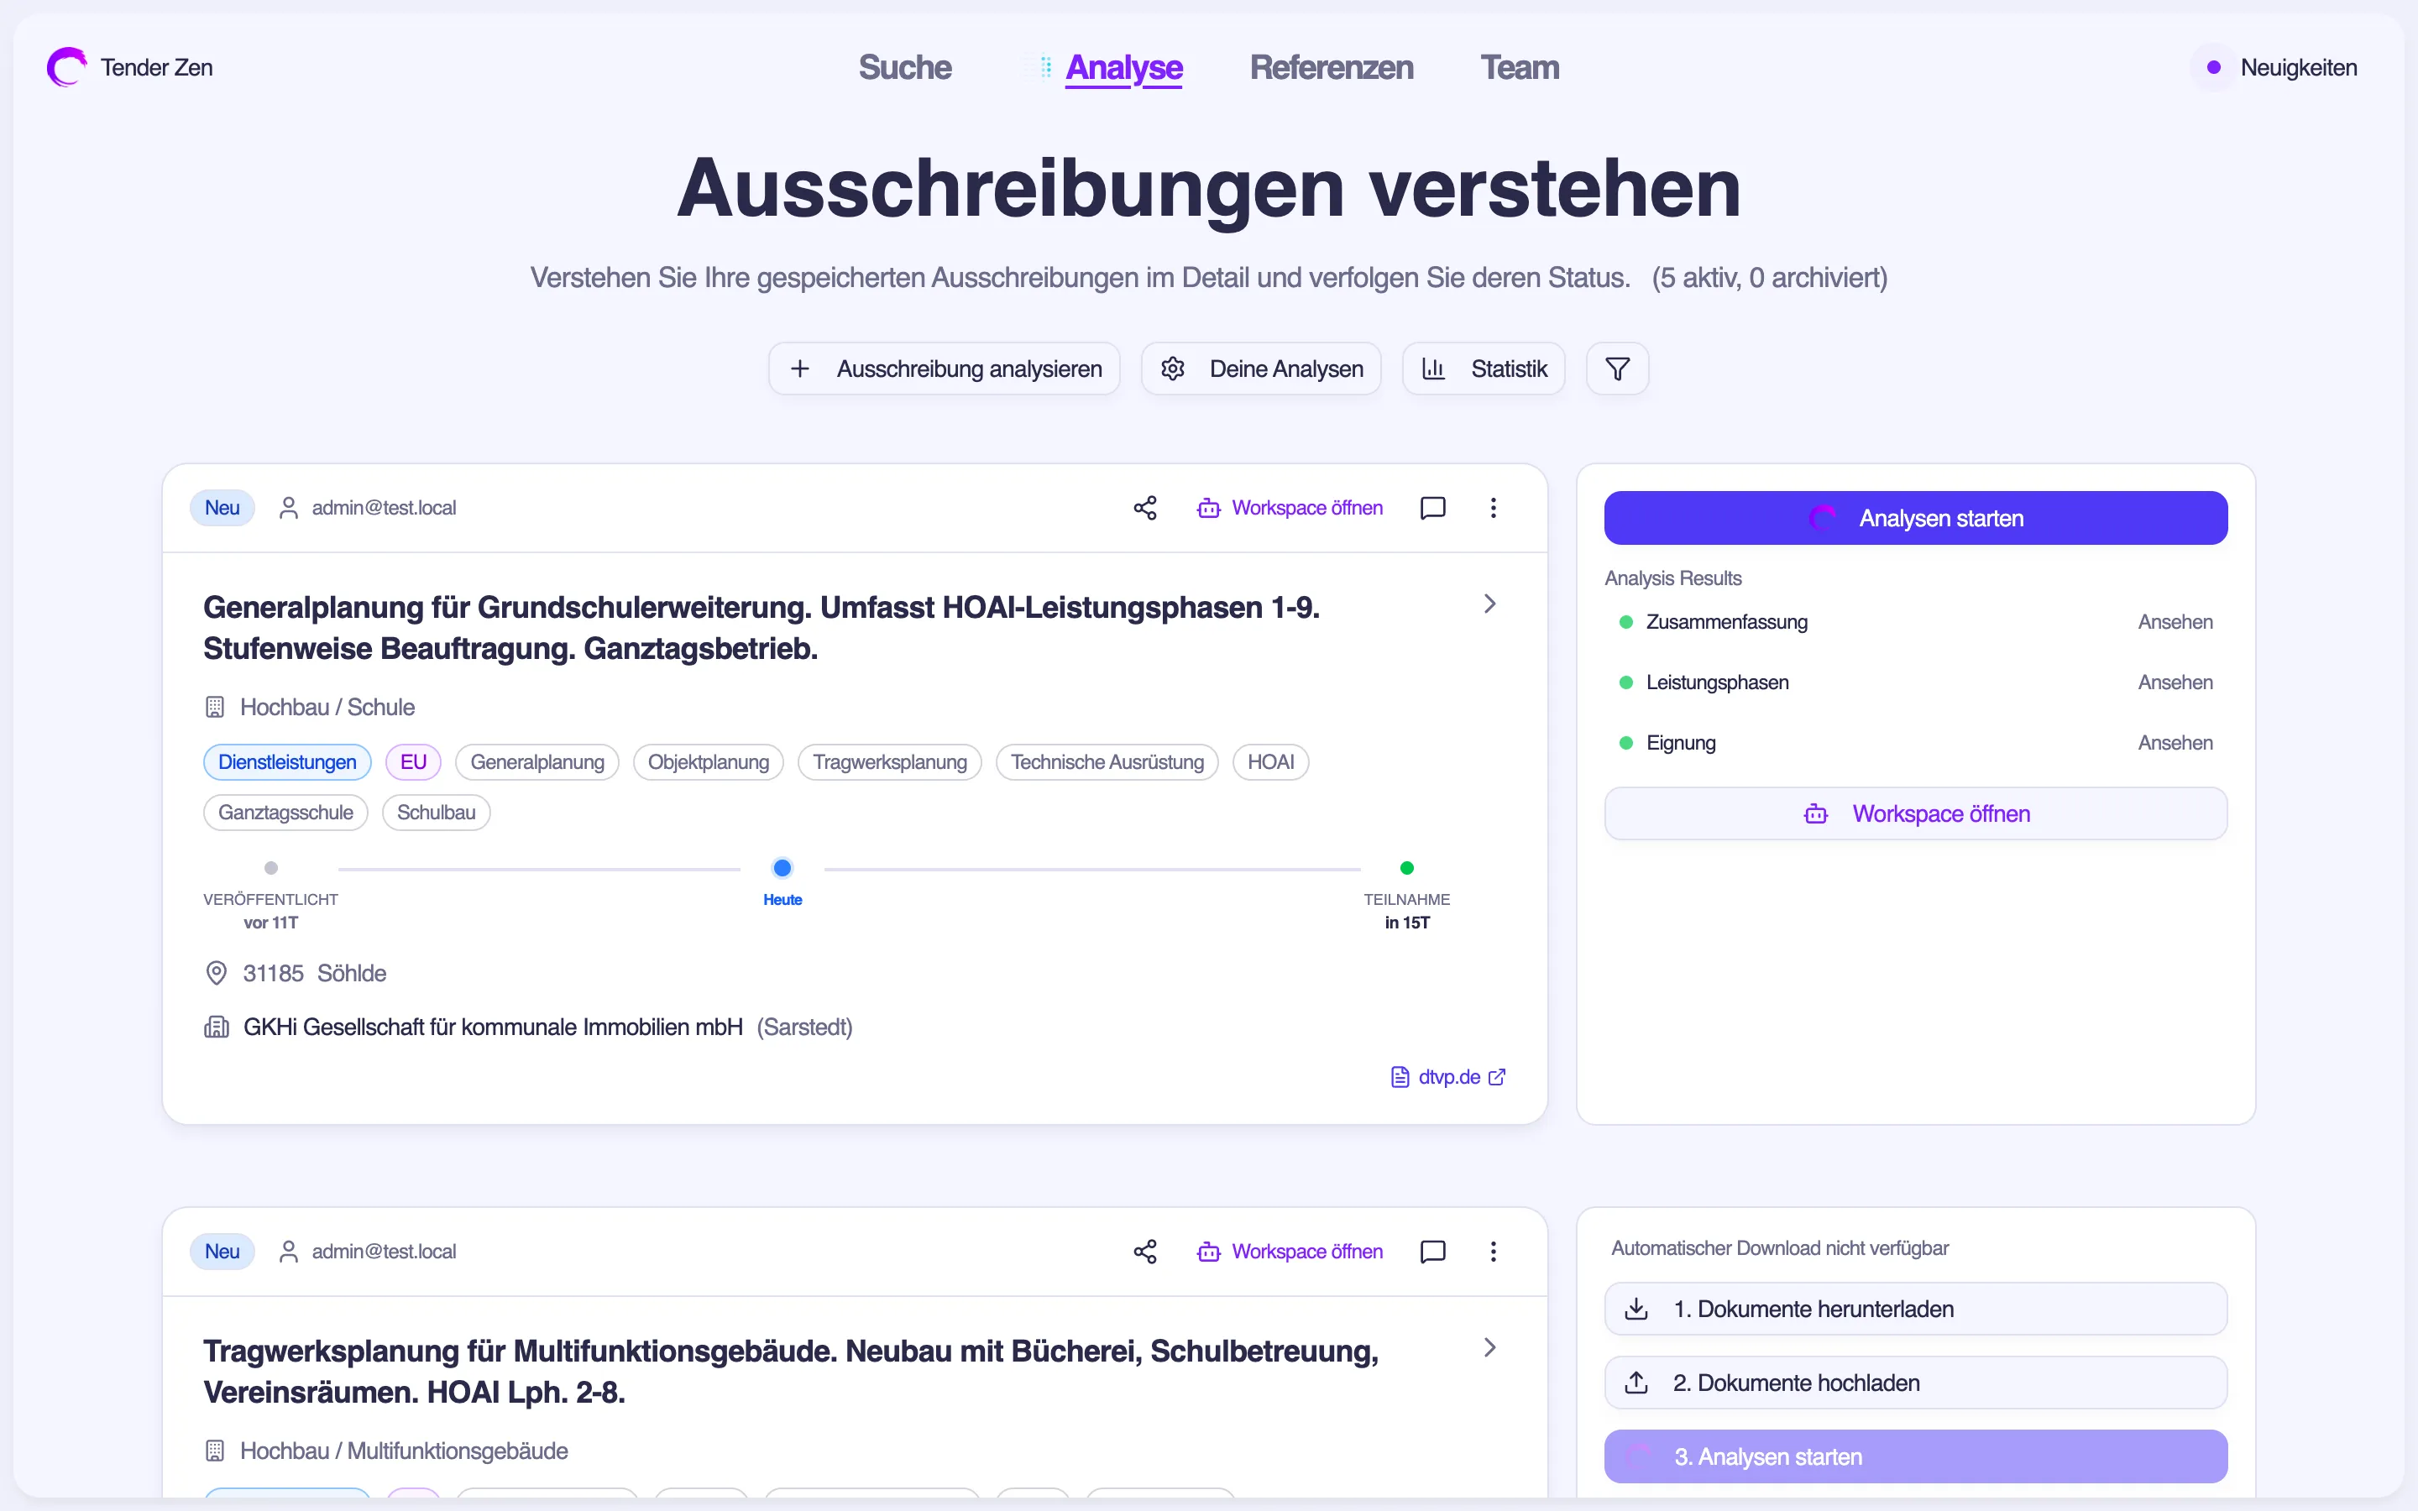Click the Analysen starten button
The width and height of the screenshot is (2418, 1511).
point(1915,518)
